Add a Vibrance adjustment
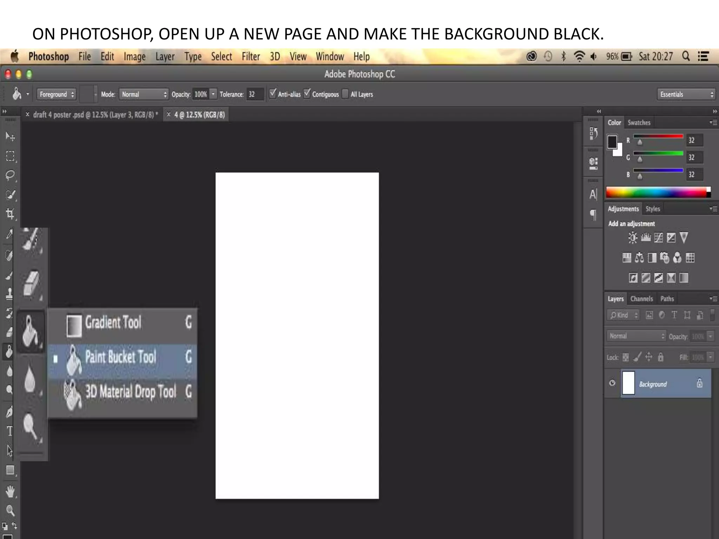Screen dimensions: 719x539 pos(684,238)
